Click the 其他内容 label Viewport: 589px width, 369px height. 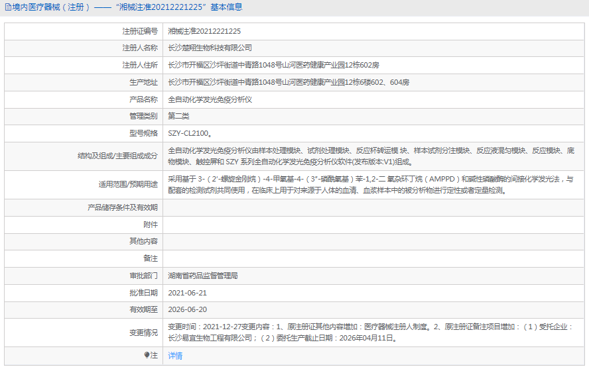pyautogui.click(x=143, y=241)
